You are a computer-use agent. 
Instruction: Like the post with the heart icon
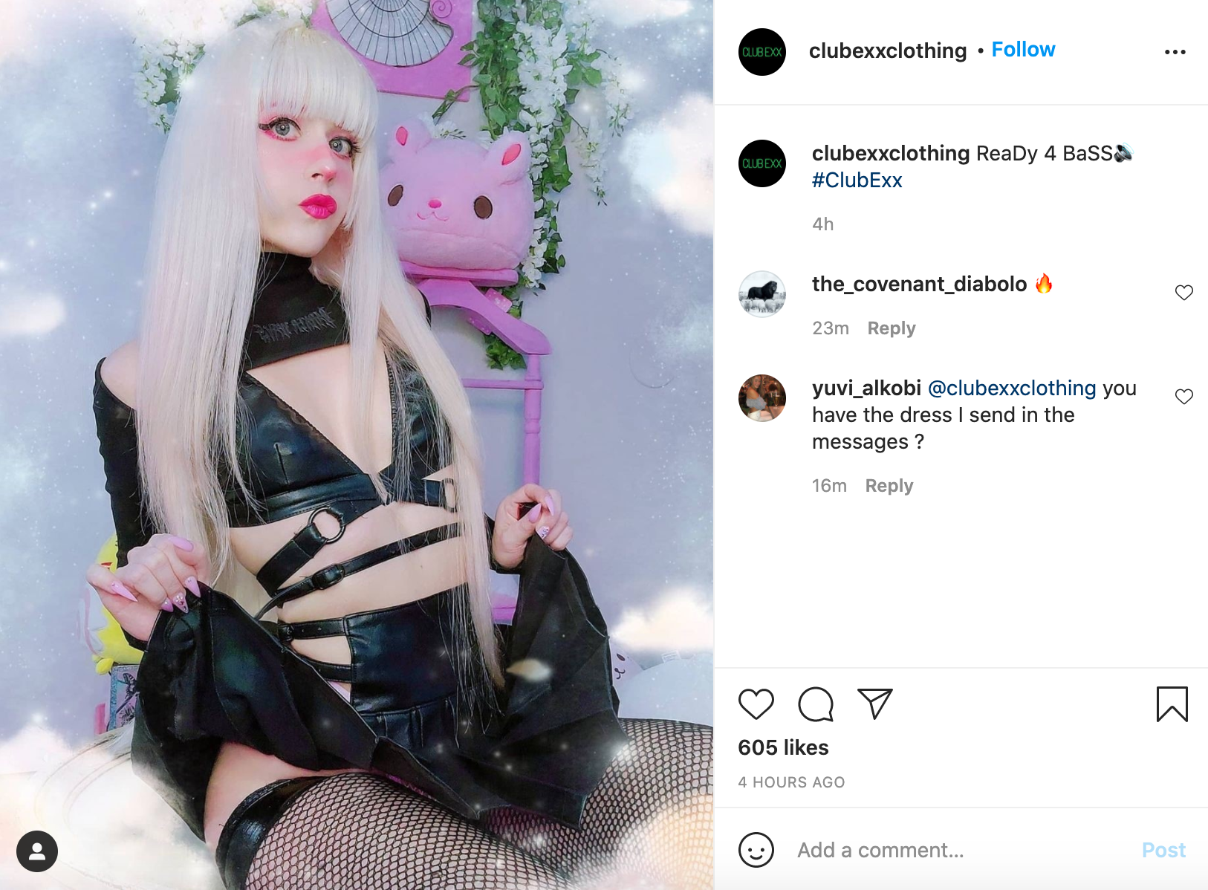pyautogui.click(x=756, y=704)
